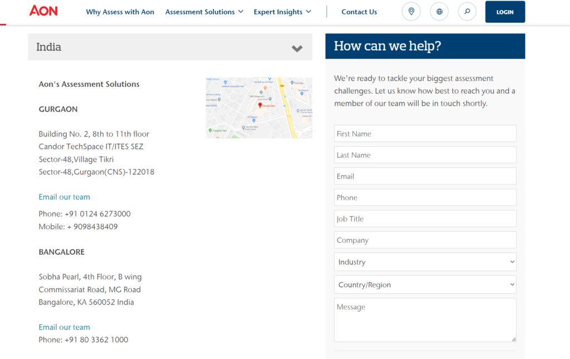Click the LOGIN button

[x=505, y=12]
